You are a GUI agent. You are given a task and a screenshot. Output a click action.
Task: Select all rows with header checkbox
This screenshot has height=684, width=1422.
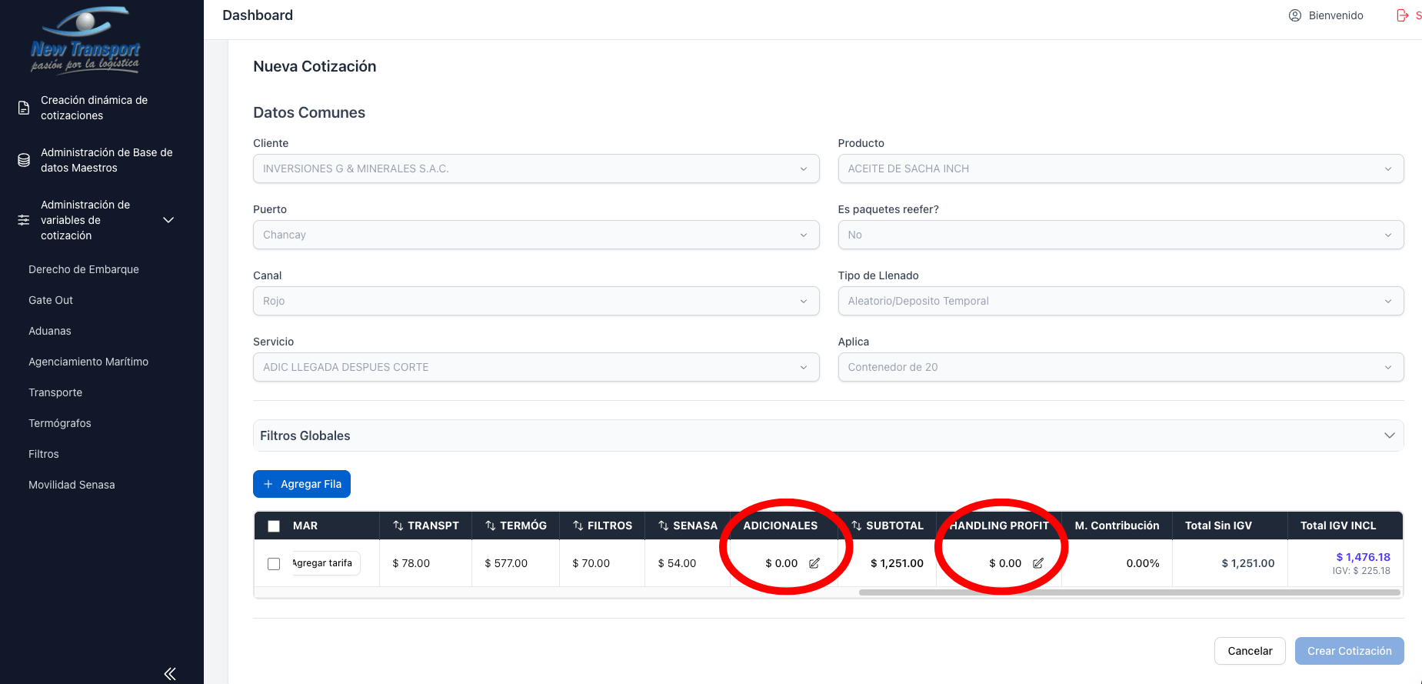coord(274,526)
